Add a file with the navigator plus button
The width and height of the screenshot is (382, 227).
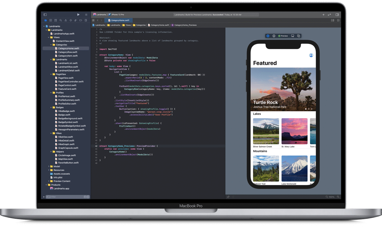pyautogui.click(x=44, y=197)
